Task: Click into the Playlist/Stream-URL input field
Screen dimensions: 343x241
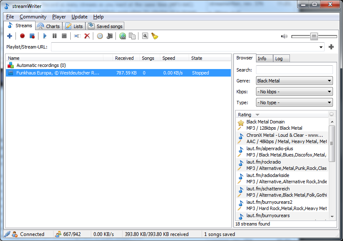Action: pos(185,47)
